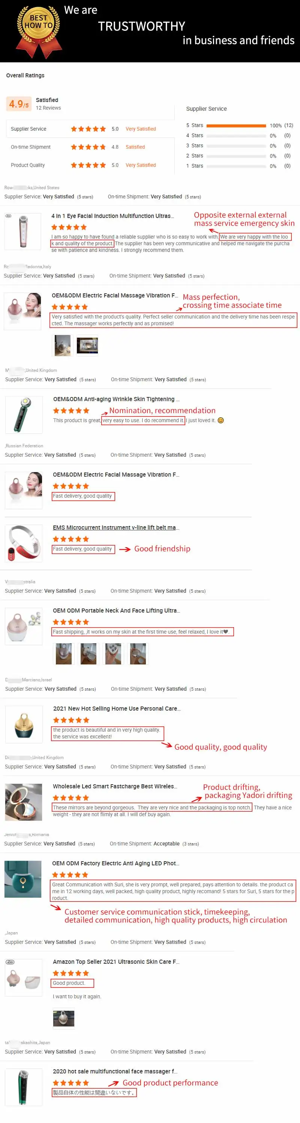300x1123 pixels.
Task: Click the 4.9/5 overall rating badge
Action: coord(19,104)
